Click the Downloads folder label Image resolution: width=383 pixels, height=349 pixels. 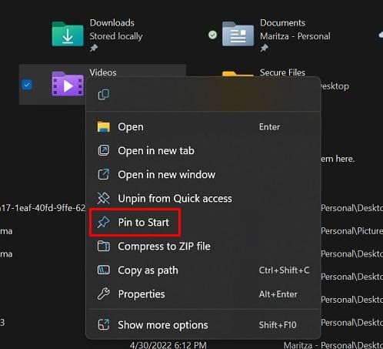(x=112, y=23)
